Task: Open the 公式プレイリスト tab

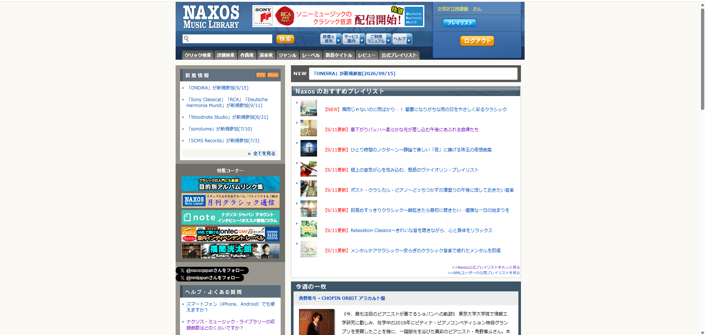Action: pos(399,55)
